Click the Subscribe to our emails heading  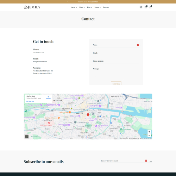pos(44,162)
